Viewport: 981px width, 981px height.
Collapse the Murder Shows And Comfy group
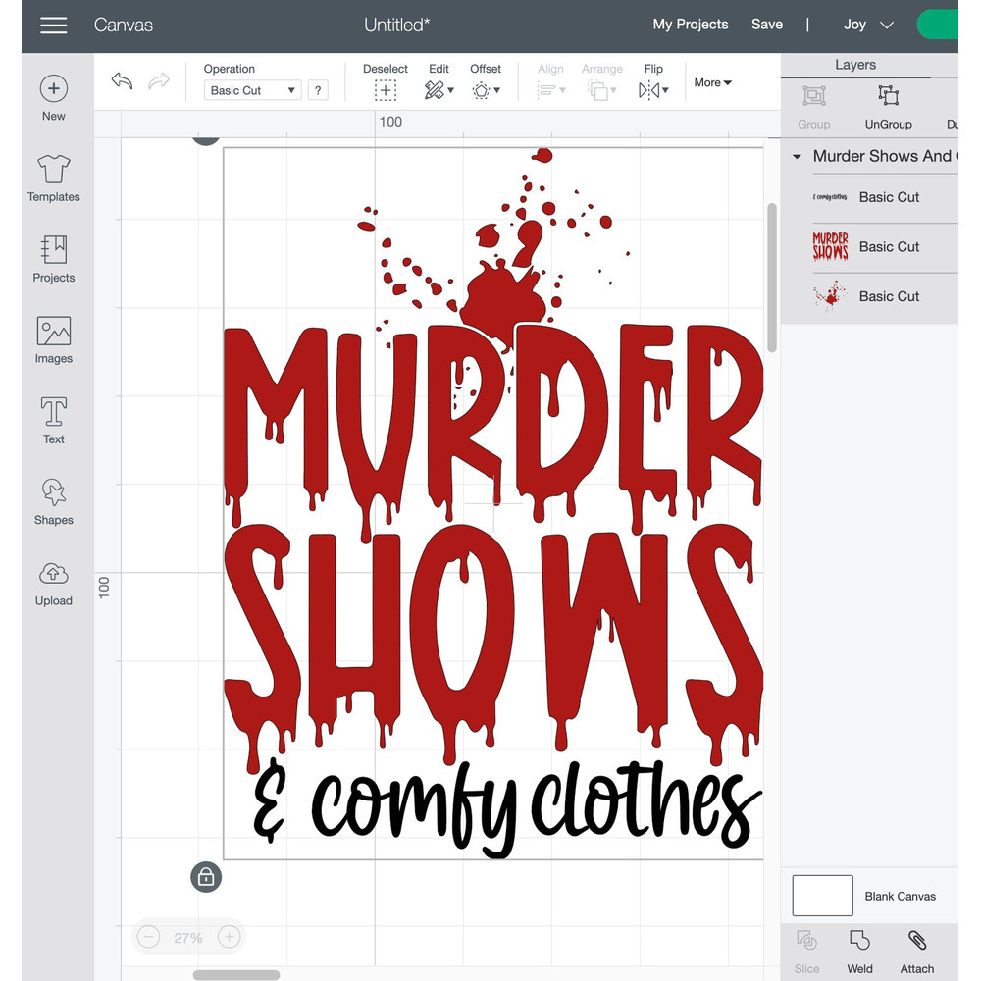pyautogui.click(x=797, y=156)
